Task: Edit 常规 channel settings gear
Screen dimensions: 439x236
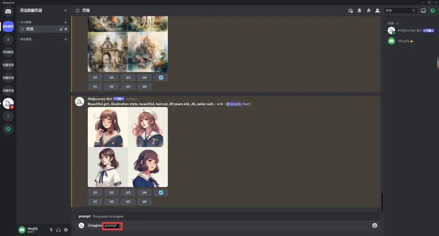Action: pyautogui.click(x=66, y=29)
